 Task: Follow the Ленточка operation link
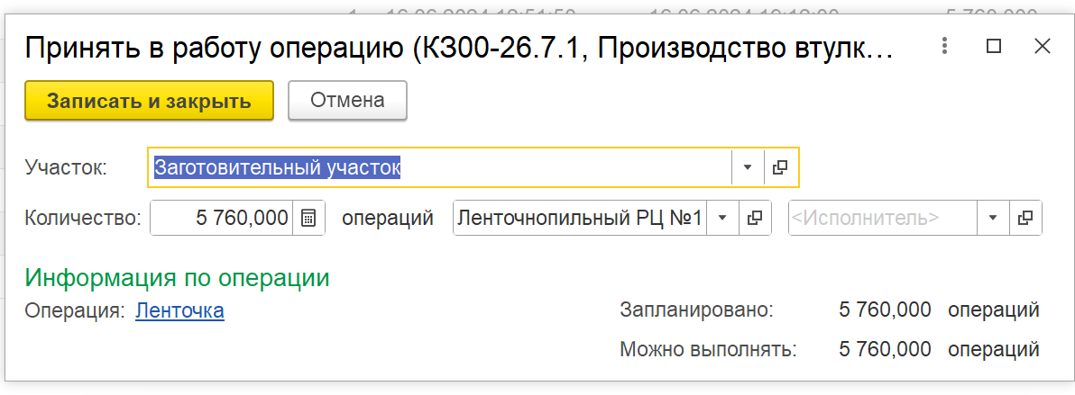coord(179,310)
